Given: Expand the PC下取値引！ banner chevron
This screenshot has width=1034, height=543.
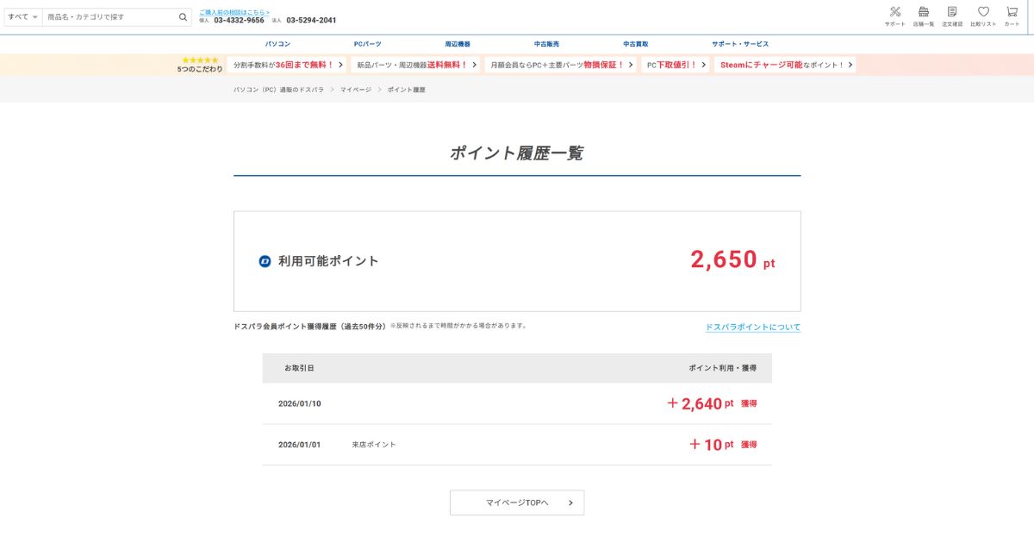Looking at the screenshot, I should coord(704,64).
